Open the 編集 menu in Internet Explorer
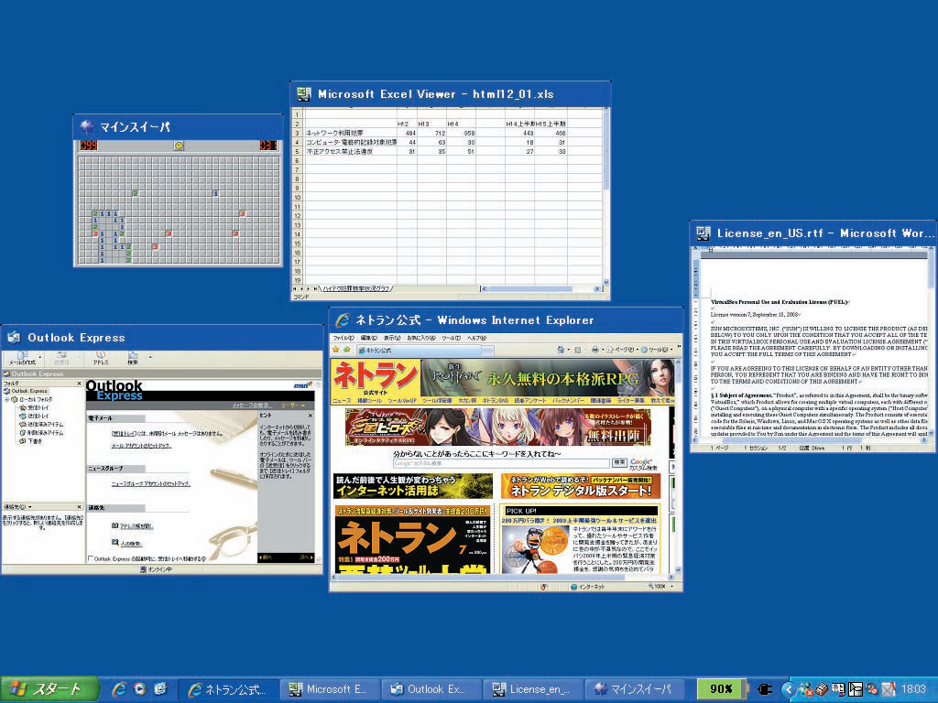This screenshot has height=703, width=938. coord(368,339)
